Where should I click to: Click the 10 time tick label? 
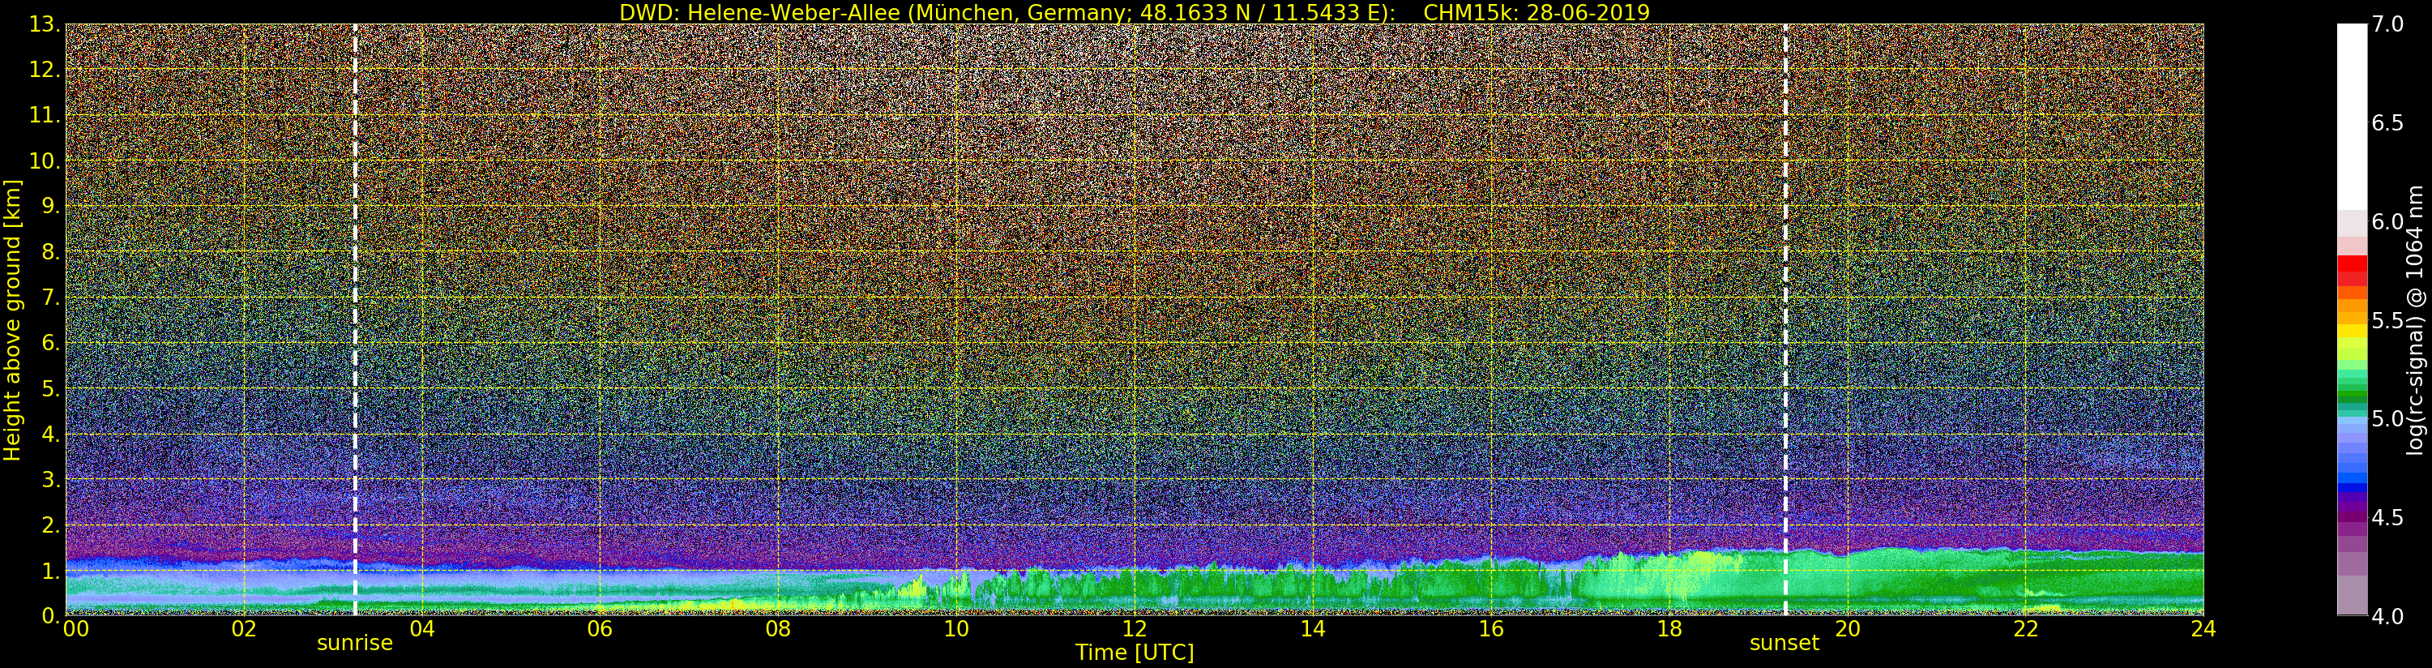click(x=956, y=628)
